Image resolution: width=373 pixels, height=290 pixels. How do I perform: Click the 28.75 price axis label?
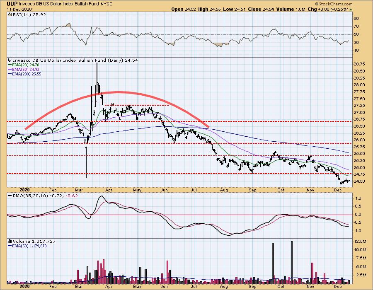coord(359,64)
